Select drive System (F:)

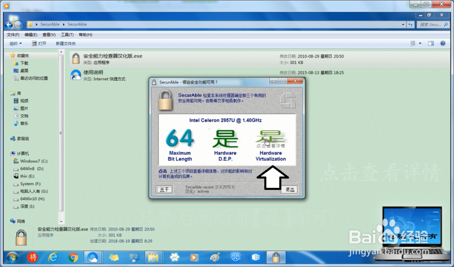(x=30, y=183)
